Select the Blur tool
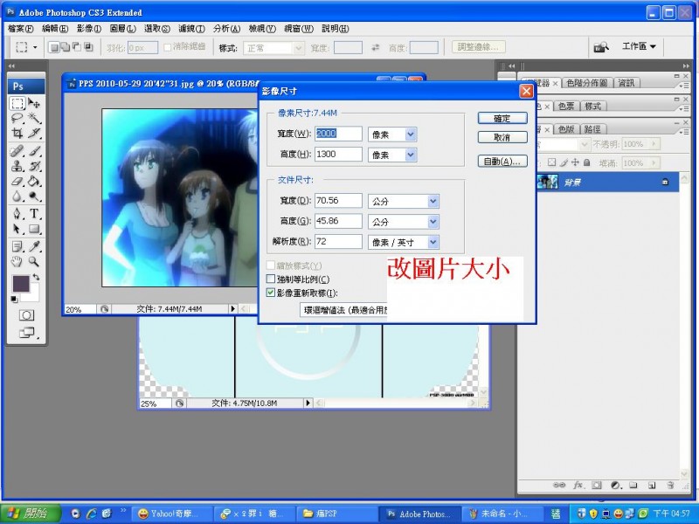The image size is (699, 524). coord(17,196)
